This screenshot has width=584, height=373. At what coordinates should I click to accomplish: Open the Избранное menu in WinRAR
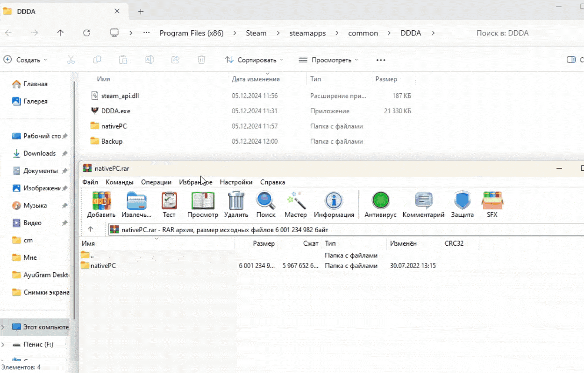pos(196,182)
